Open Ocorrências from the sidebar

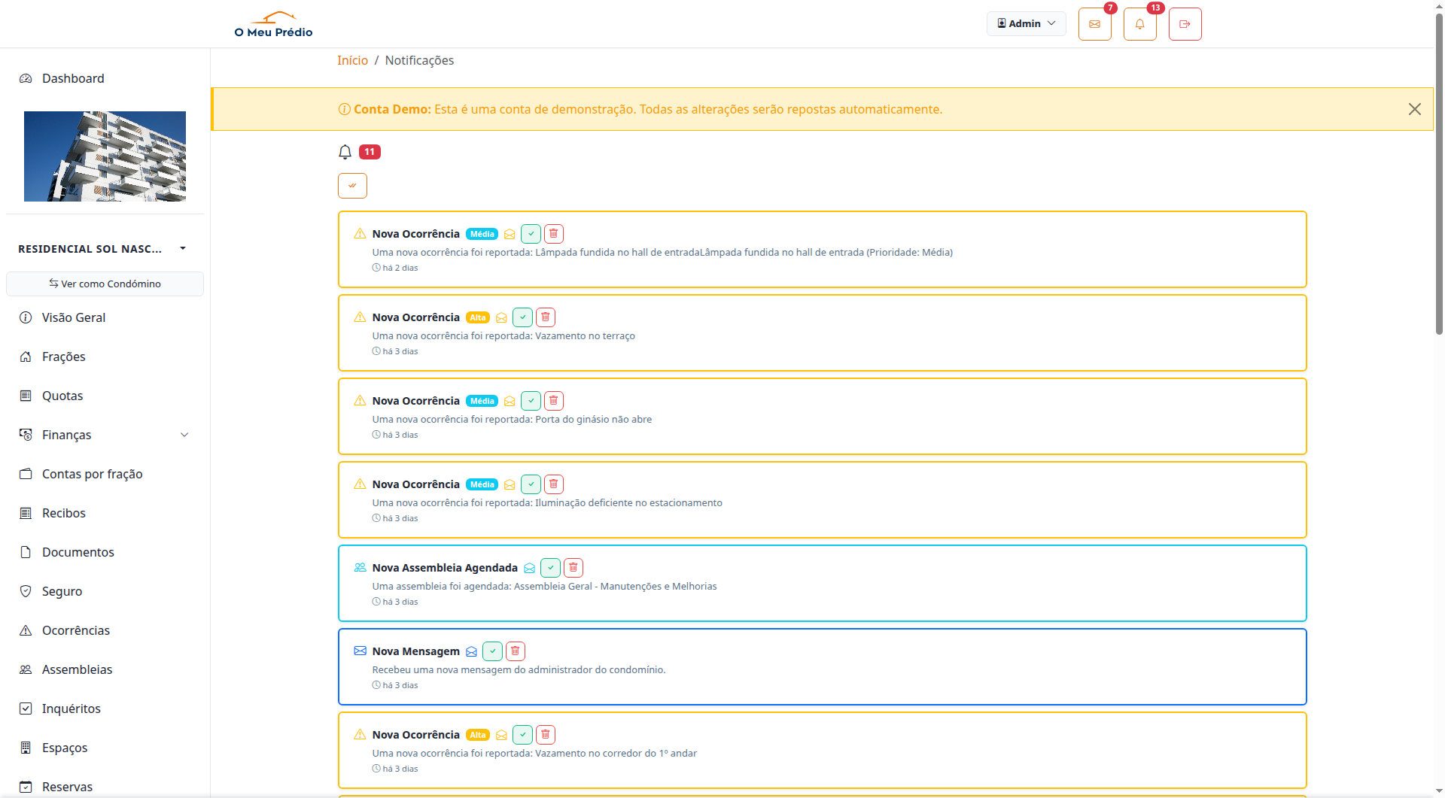75,630
